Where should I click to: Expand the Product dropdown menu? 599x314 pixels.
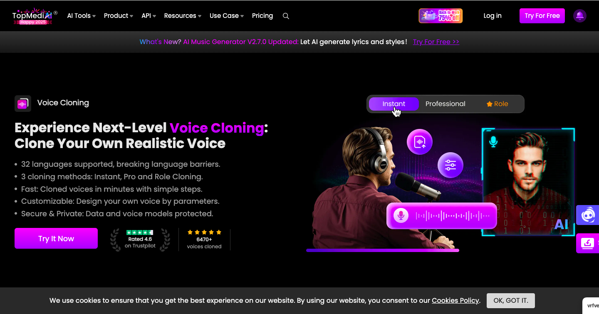119,16
